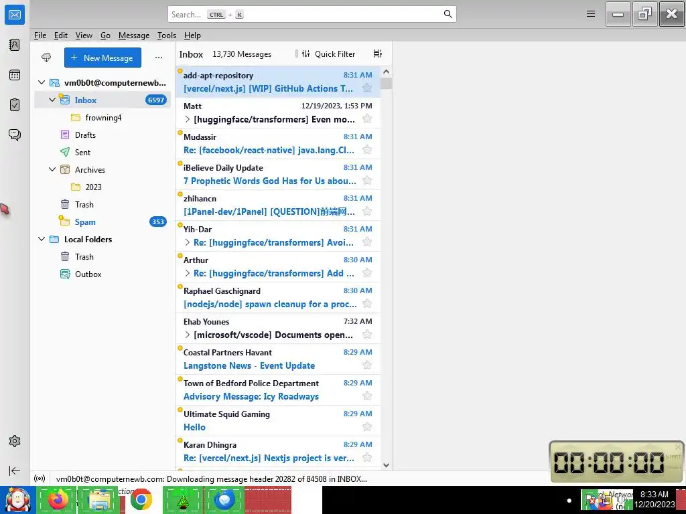686x514 pixels.
Task: Open the Go menu
Action: [105, 35]
